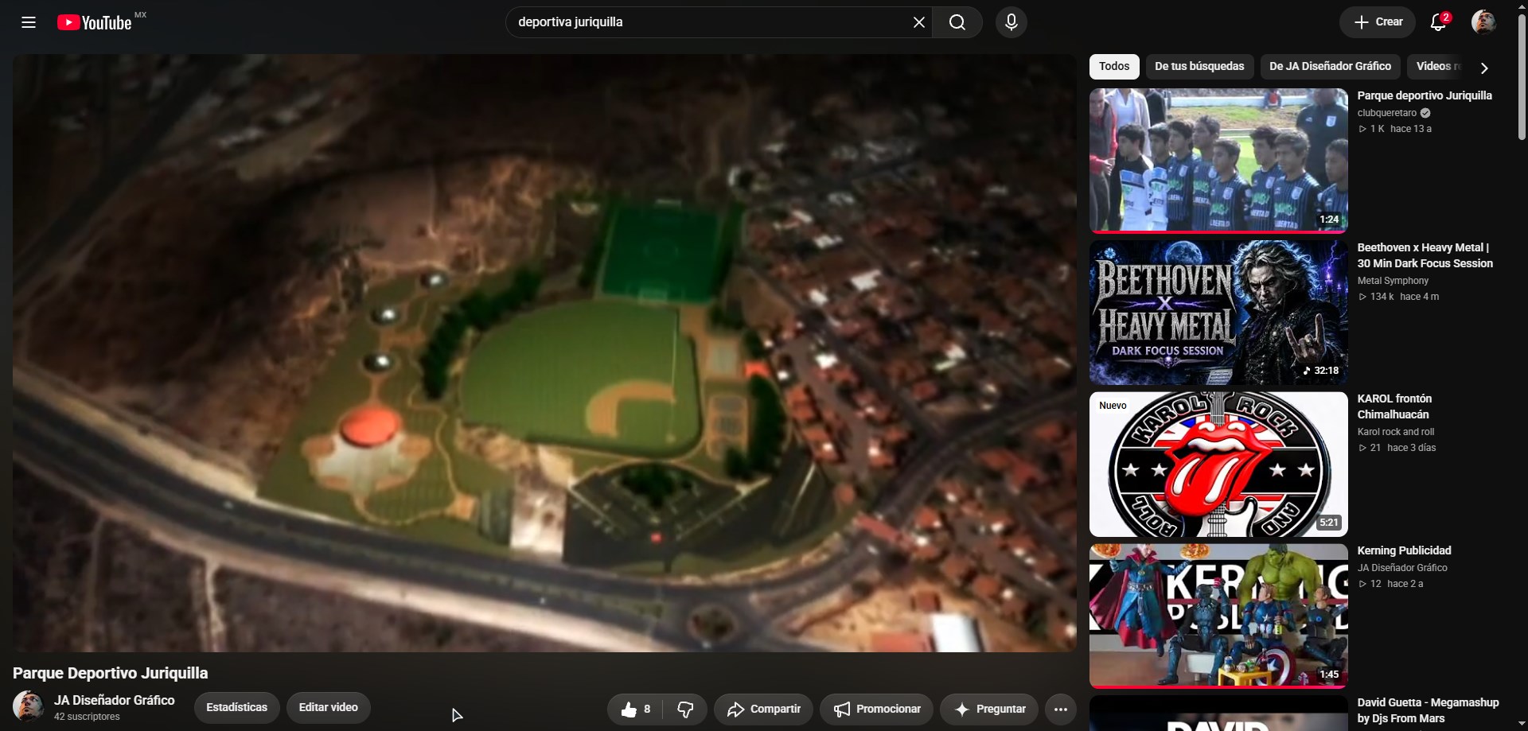Open KAROL frontón Chimalhuacán thumbnail
Image resolution: width=1528 pixels, height=731 pixels.
pyautogui.click(x=1218, y=465)
